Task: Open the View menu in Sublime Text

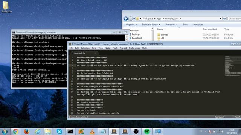Action: (101, 48)
